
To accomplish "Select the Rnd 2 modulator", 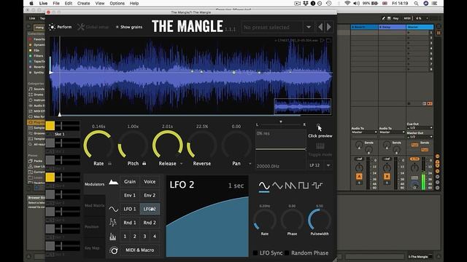I will coord(150,223).
